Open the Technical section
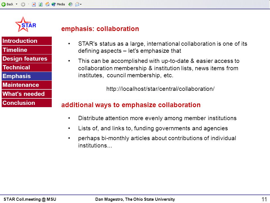The image size is (270, 203). [27, 67]
